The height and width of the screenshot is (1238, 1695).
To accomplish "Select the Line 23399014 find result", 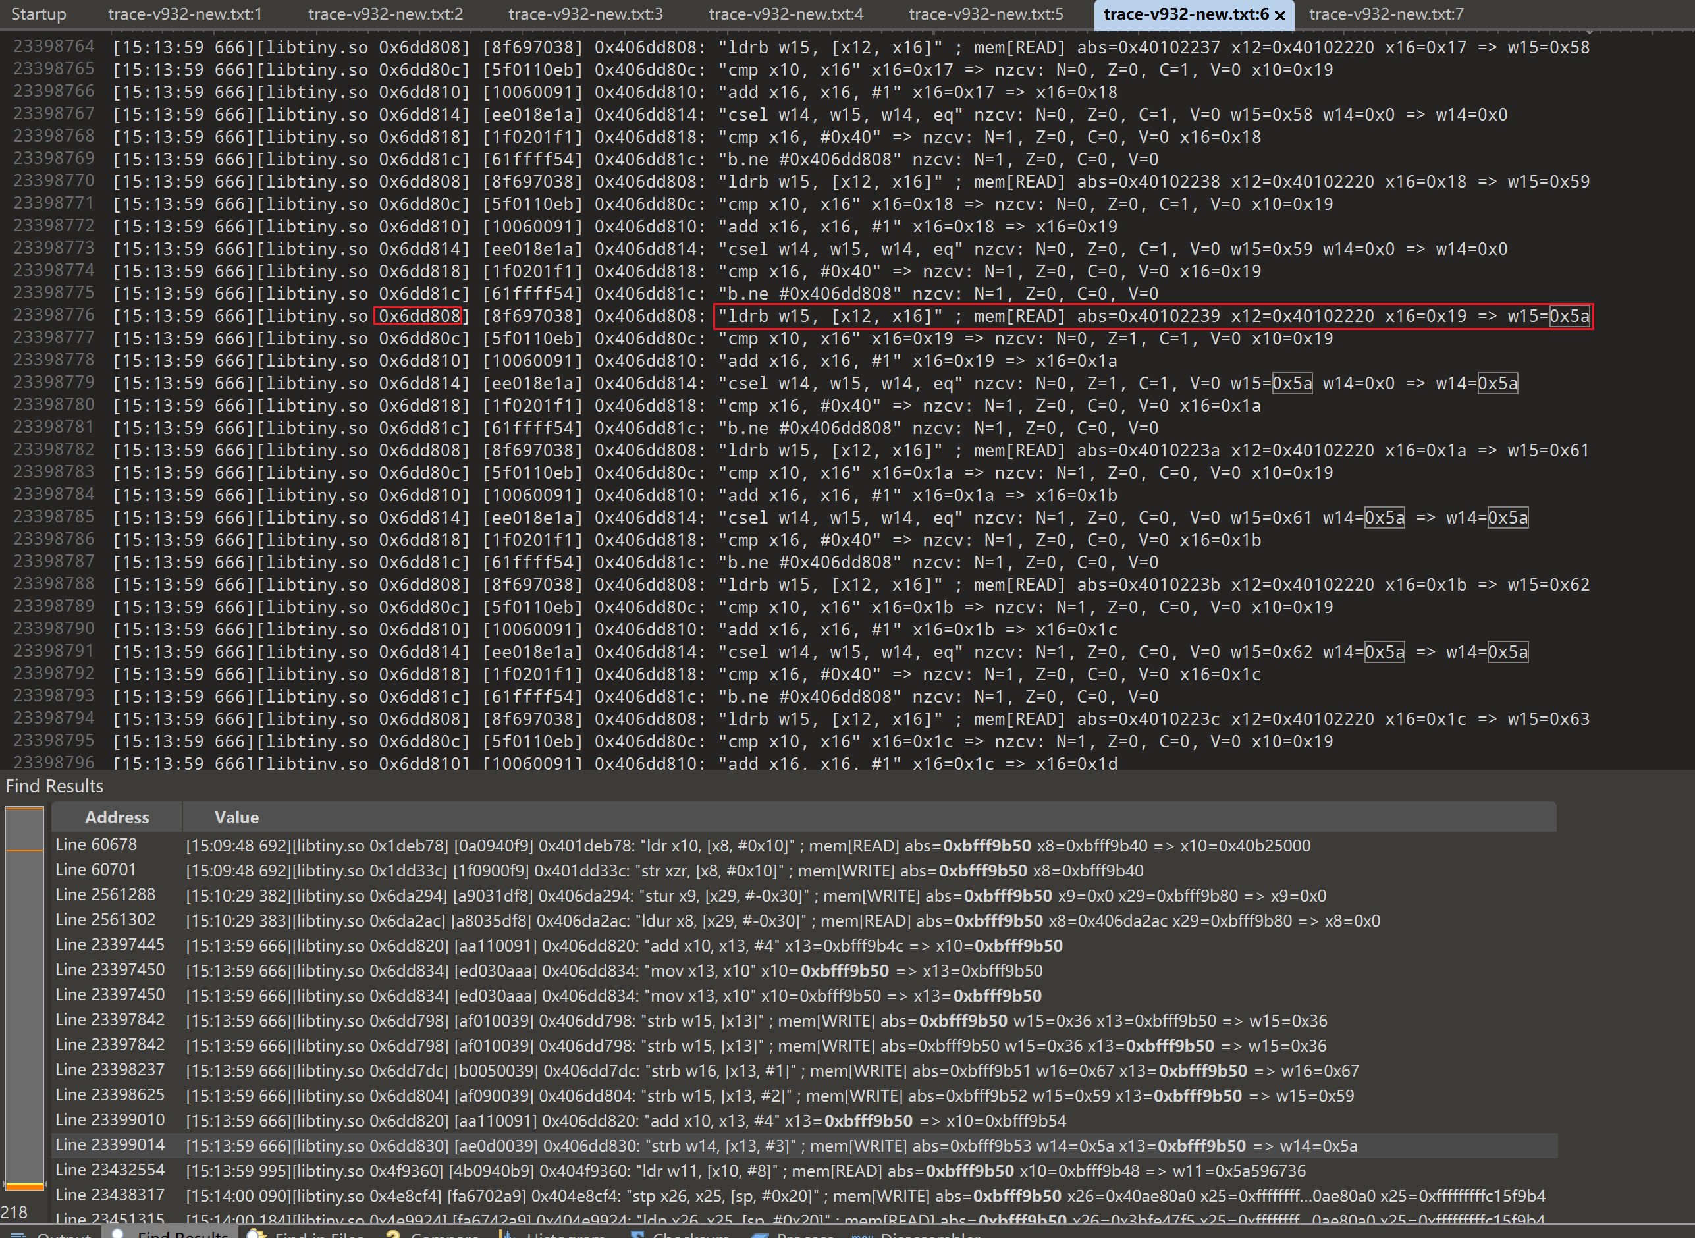I will [x=804, y=1146].
